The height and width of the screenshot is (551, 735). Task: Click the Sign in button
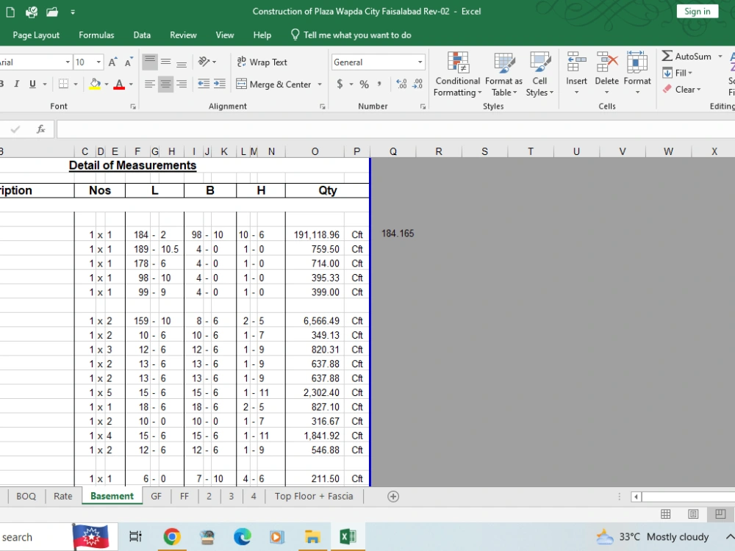[697, 11]
